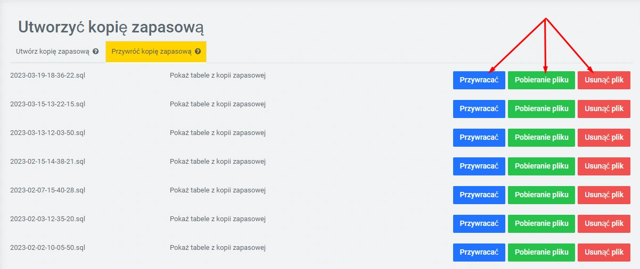640x269 pixels.
Task: Switch to Przywróć kopię zapasową tab
Action: (x=151, y=52)
